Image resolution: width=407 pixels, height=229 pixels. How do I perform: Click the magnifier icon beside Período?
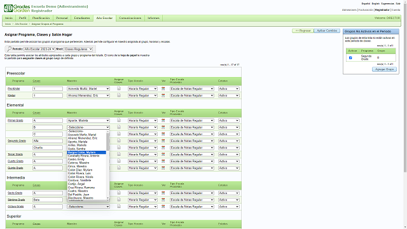pyautogui.click(x=9, y=49)
